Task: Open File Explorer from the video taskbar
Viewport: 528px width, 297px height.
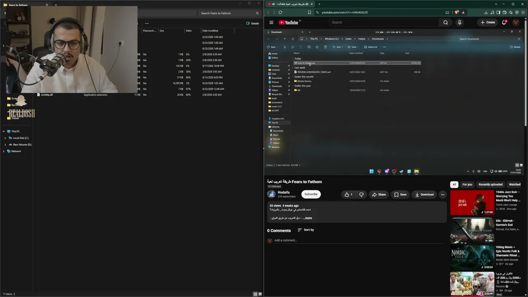Action: [417, 171]
